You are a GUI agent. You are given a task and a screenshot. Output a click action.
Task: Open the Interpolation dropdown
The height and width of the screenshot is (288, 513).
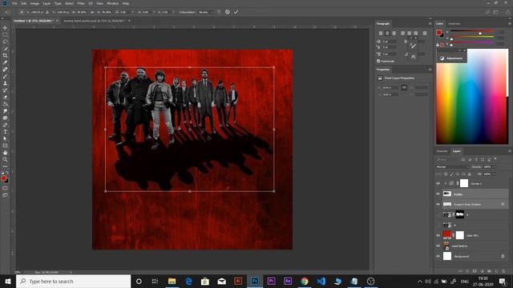[206, 12]
